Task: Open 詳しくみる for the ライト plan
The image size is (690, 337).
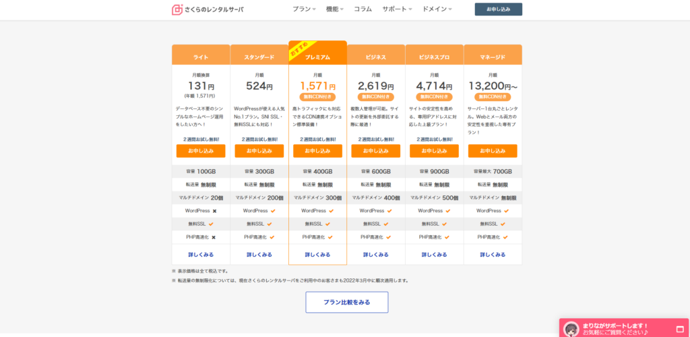Action: click(201, 255)
